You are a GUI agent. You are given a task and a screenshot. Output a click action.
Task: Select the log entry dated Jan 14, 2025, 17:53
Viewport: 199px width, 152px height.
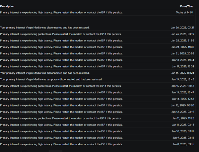point(97,99)
